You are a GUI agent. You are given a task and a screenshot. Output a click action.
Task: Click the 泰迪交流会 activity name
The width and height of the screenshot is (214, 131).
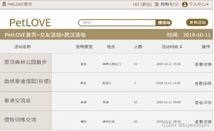point(17,101)
